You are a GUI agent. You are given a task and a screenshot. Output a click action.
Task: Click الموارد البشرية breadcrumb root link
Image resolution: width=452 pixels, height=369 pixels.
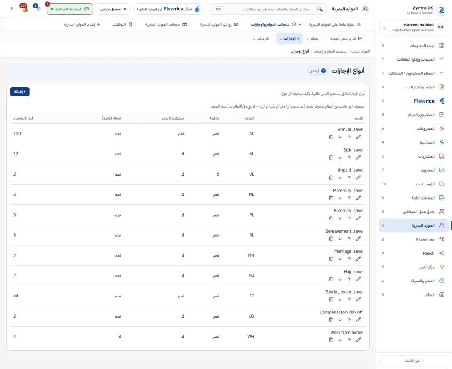[x=360, y=51]
